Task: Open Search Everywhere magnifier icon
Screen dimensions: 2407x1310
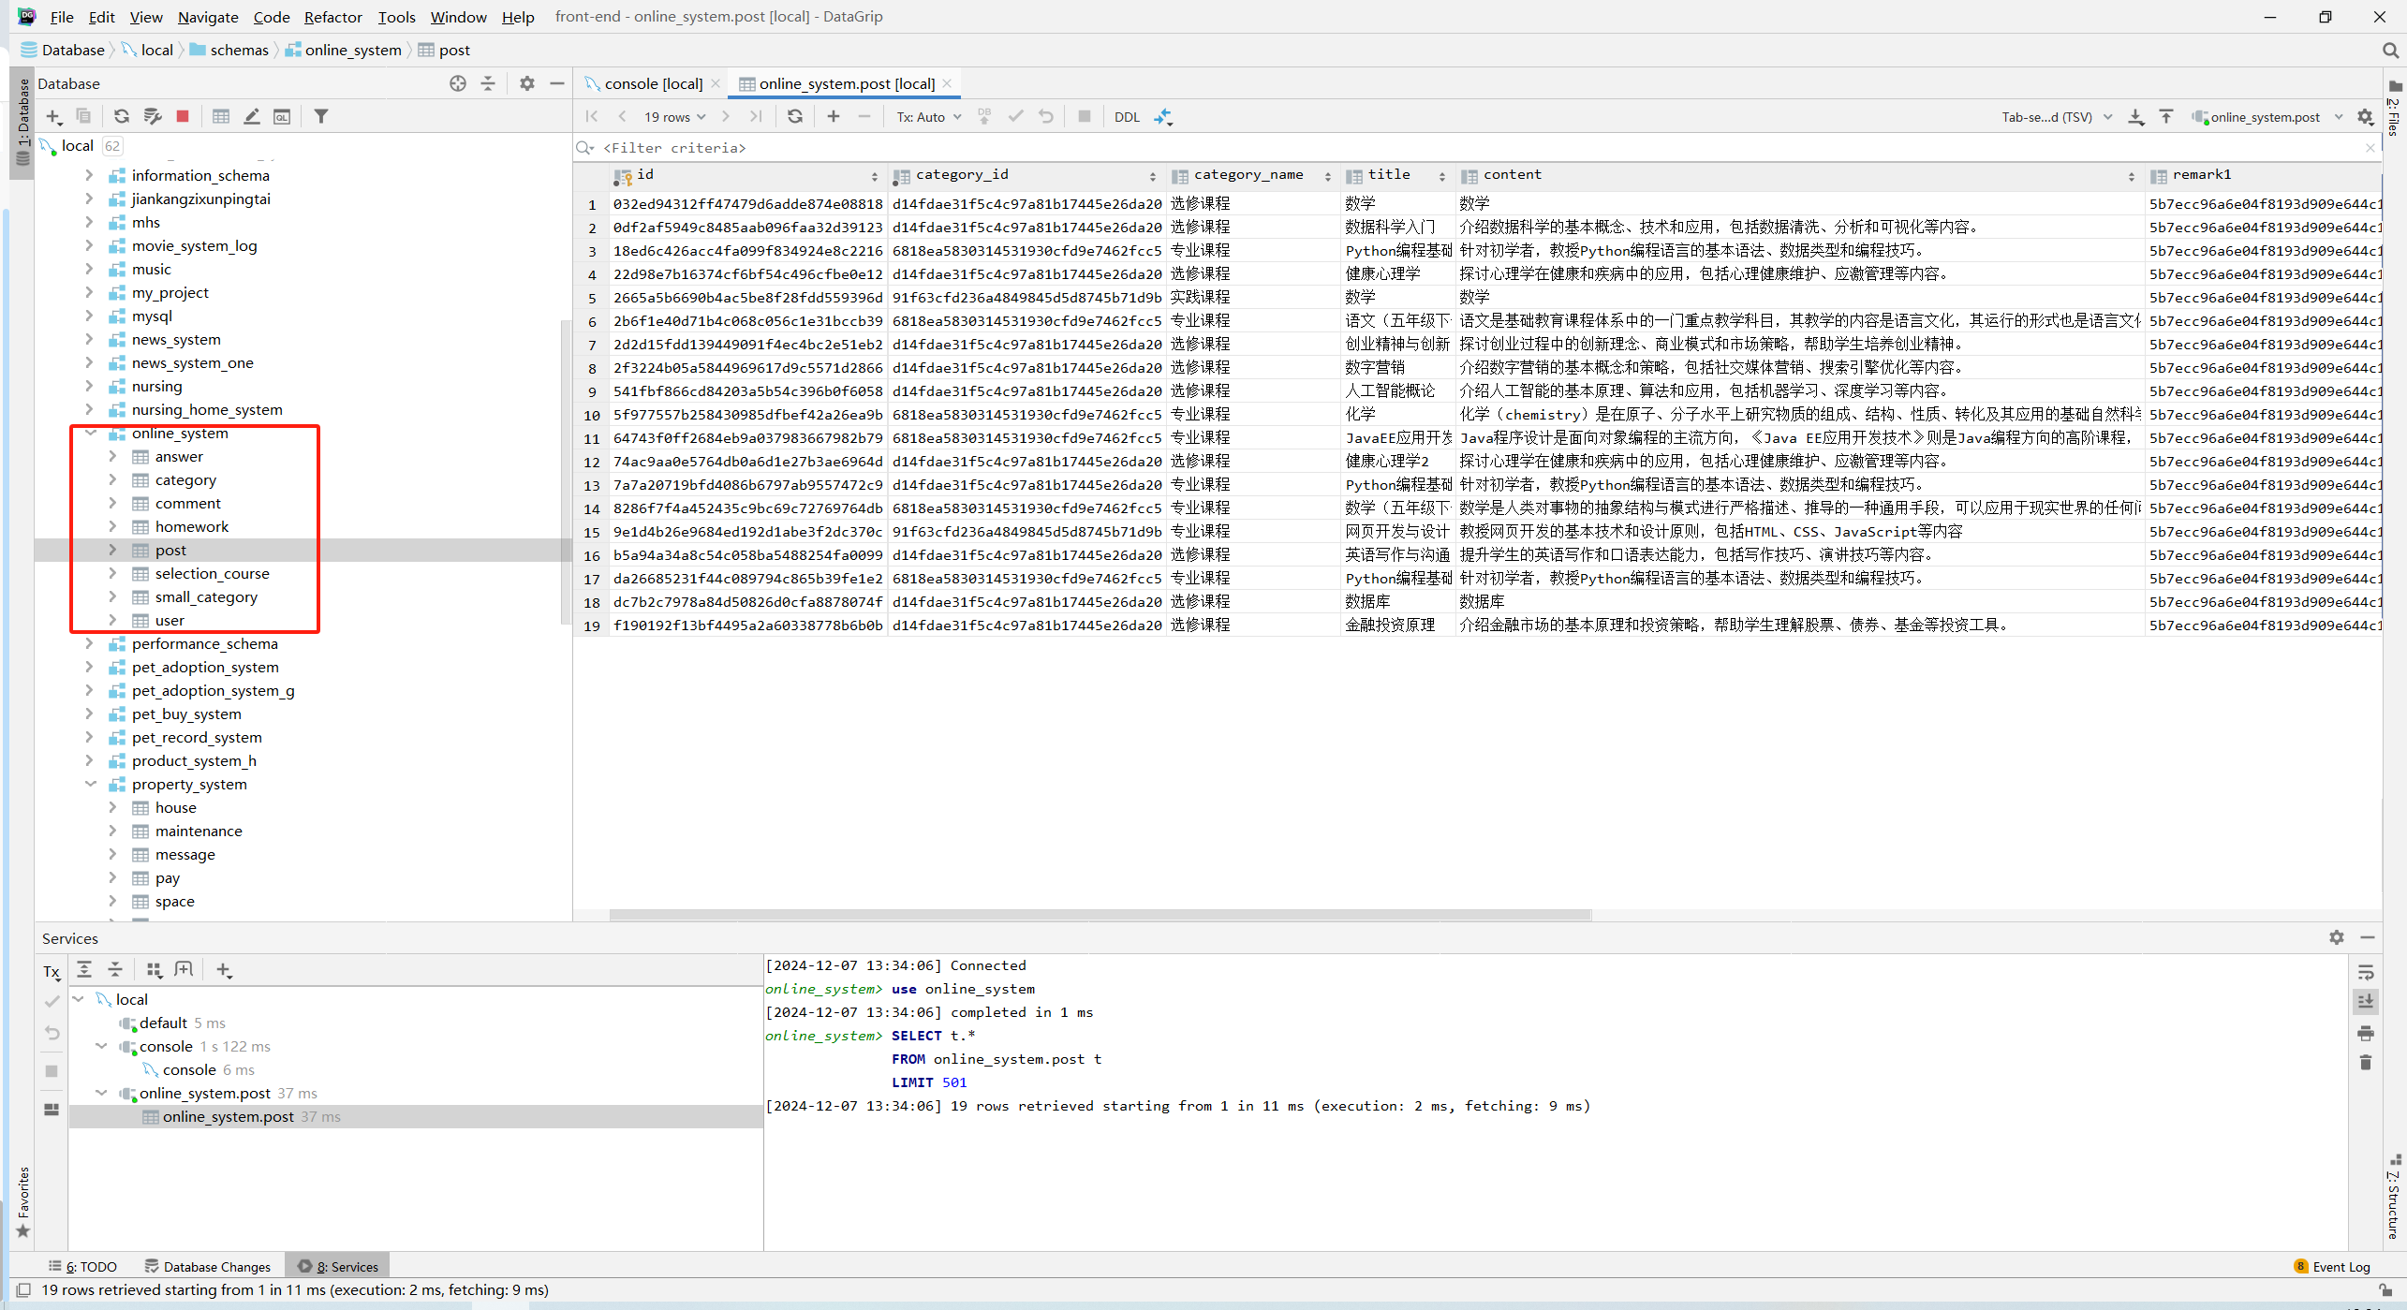Action: (x=2390, y=51)
